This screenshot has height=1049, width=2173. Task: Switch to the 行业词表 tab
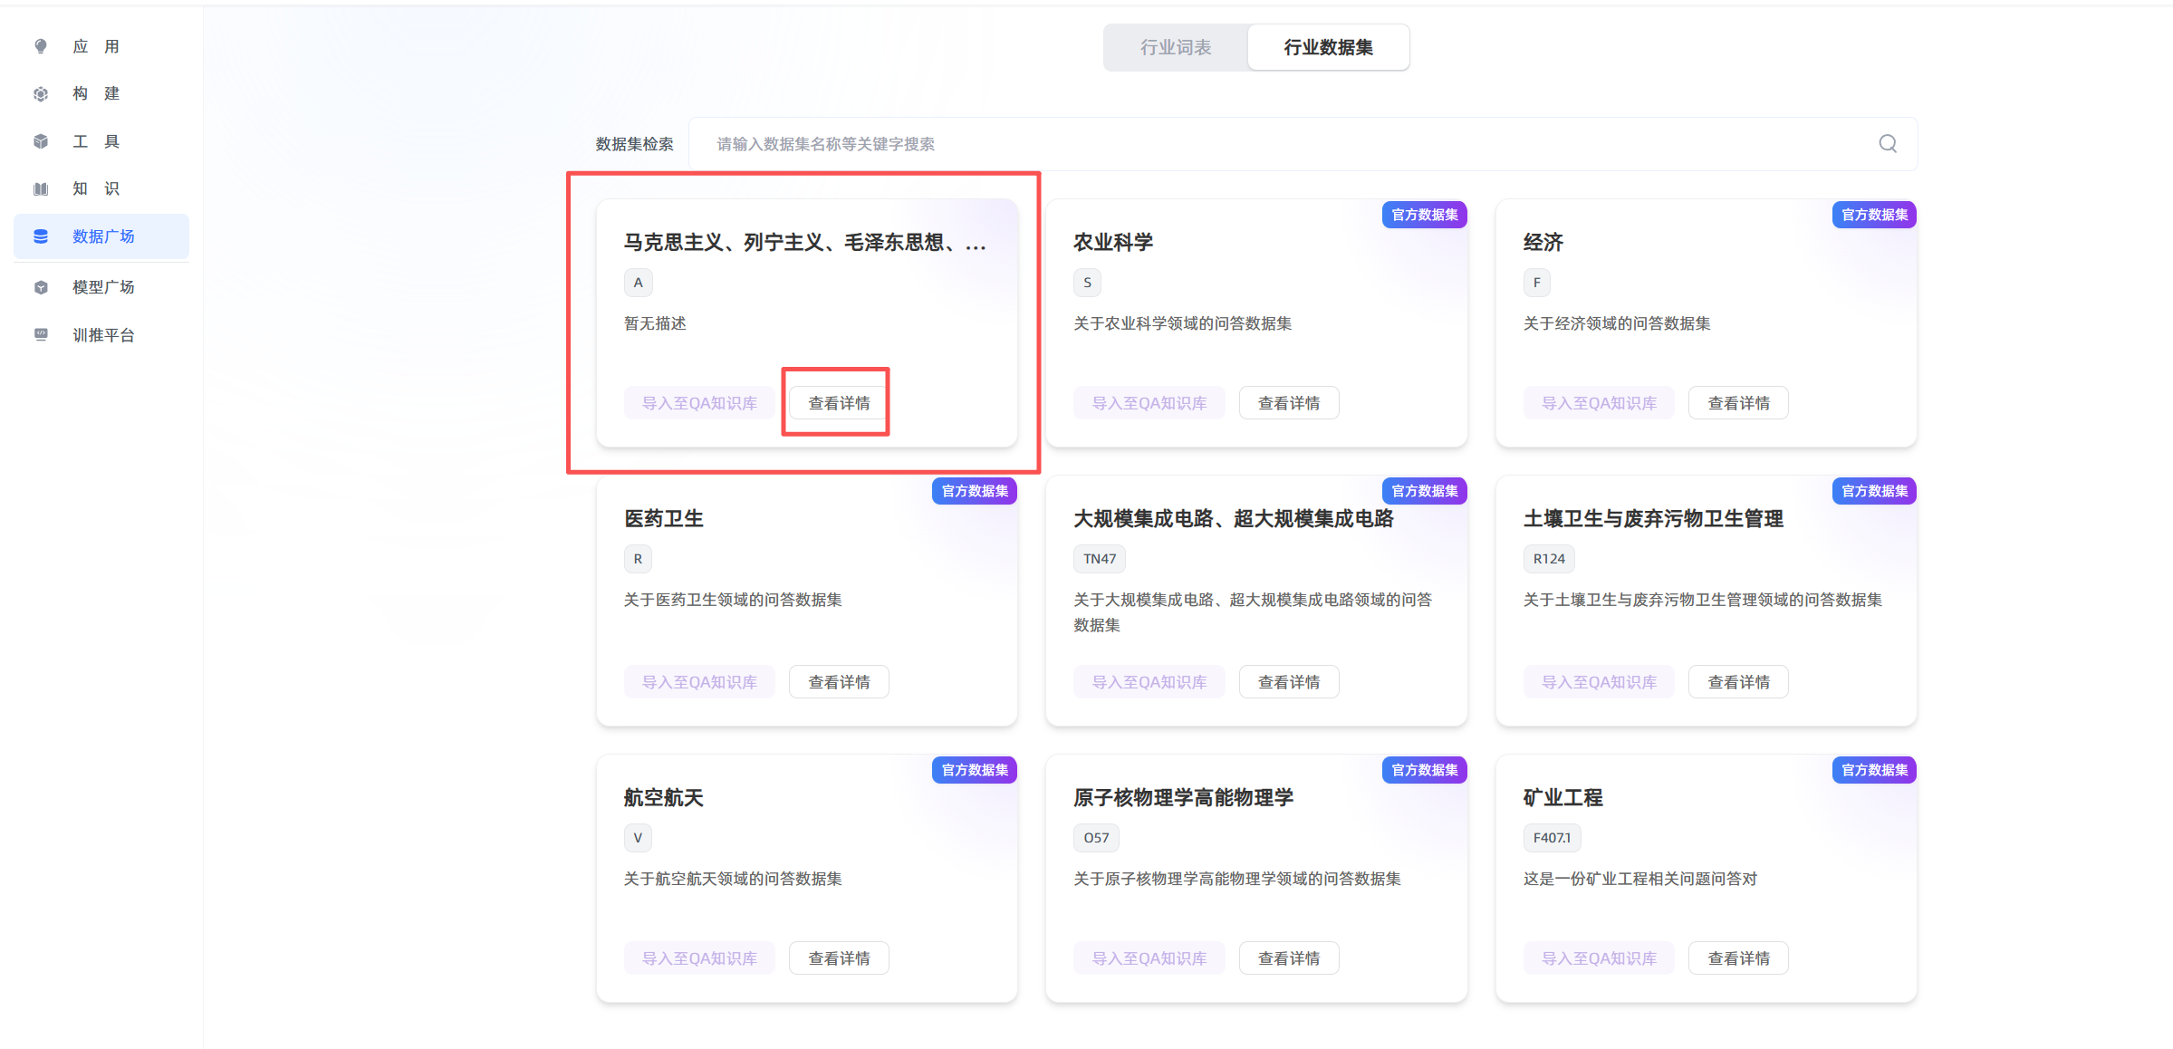pos(1176,47)
